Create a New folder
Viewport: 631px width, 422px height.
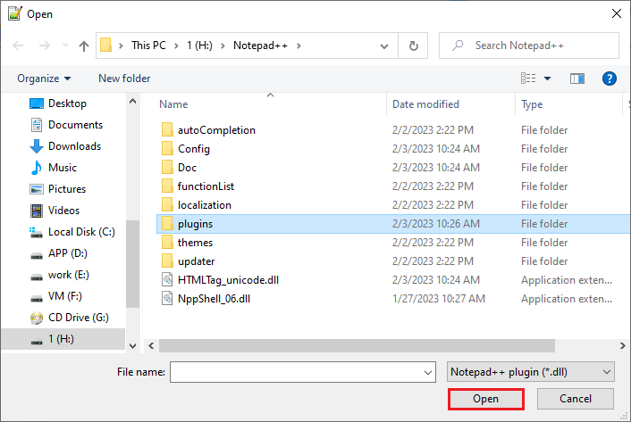[x=124, y=79]
